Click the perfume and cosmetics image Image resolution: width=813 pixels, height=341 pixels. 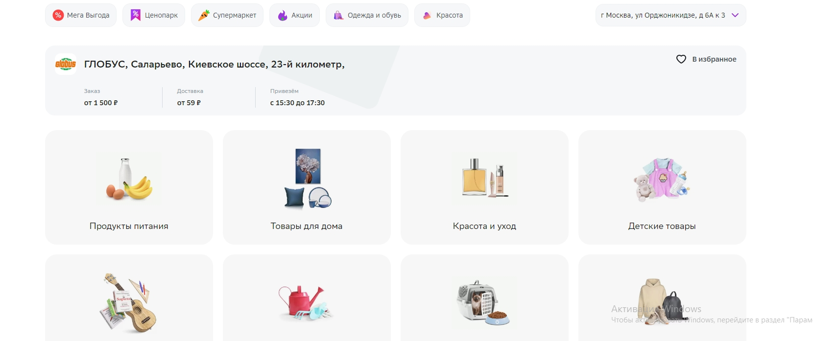(x=484, y=178)
